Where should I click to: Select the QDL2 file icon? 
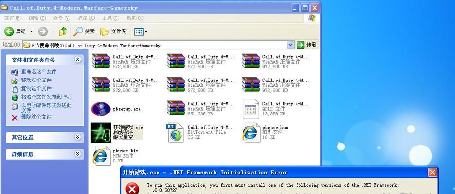(x=251, y=109)
